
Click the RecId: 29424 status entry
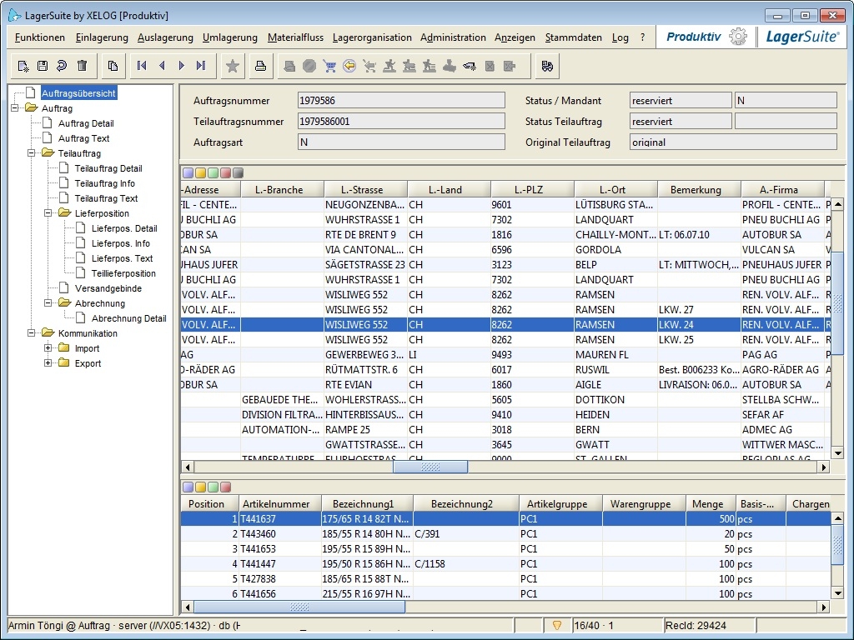tap(710, 625)
